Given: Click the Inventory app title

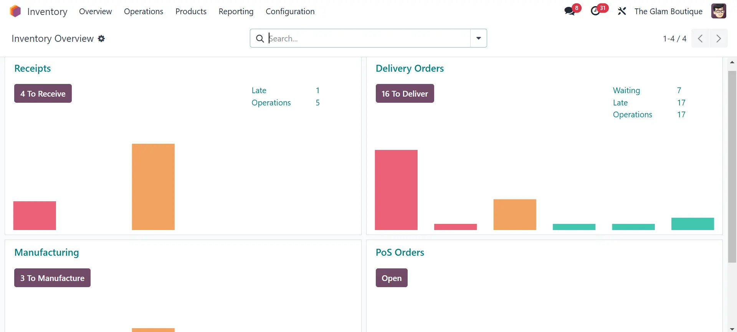Looking at the screenshot, I should tap(47, 12).
